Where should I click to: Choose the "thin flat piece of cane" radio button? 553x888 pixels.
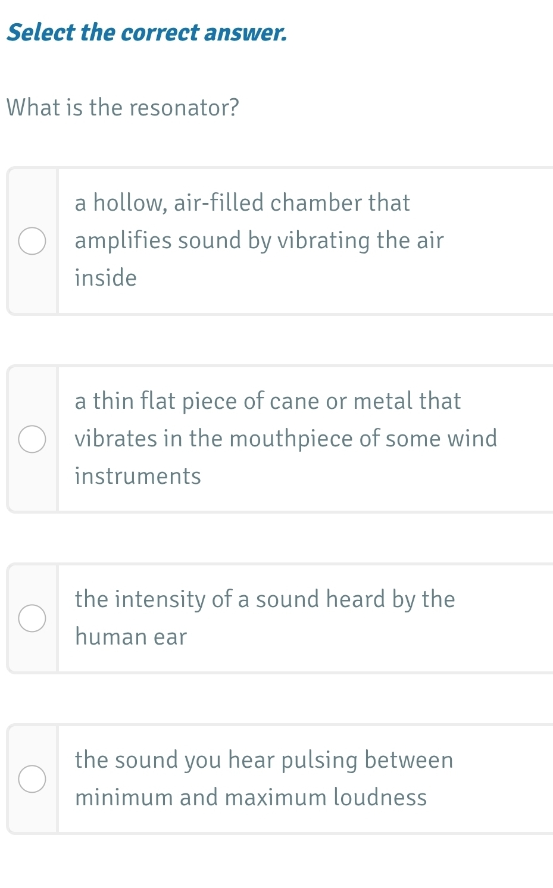(32, 439)
